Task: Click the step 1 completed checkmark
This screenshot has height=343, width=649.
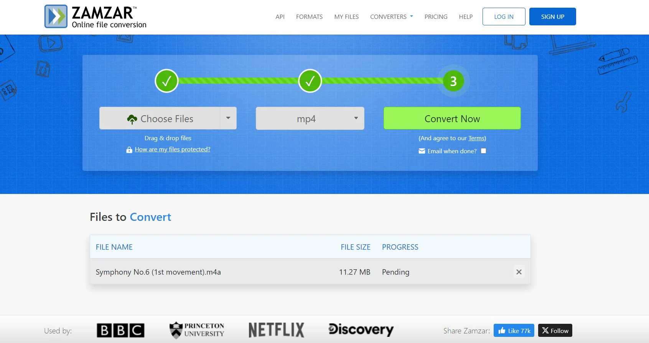Action: click(166, 81)
